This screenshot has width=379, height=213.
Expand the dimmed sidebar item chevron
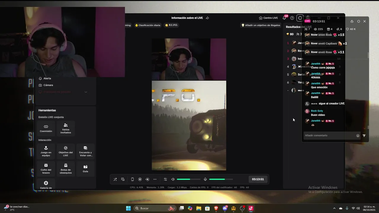click(x=86, y=92)
